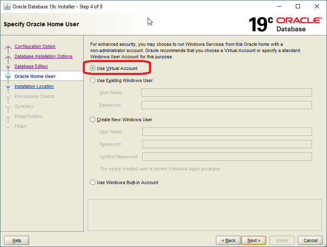Click the Summary step text
Screen dimensions: 327x247
pos(24,106)
